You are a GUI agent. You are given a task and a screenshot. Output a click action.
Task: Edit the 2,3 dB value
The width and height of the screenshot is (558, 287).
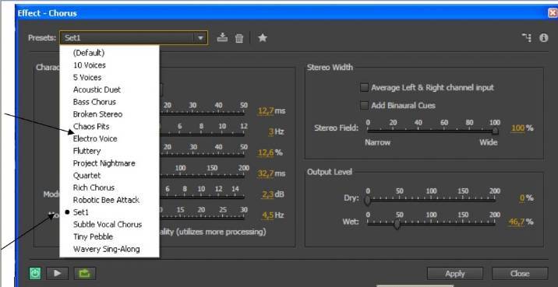(x=268, y=194)
